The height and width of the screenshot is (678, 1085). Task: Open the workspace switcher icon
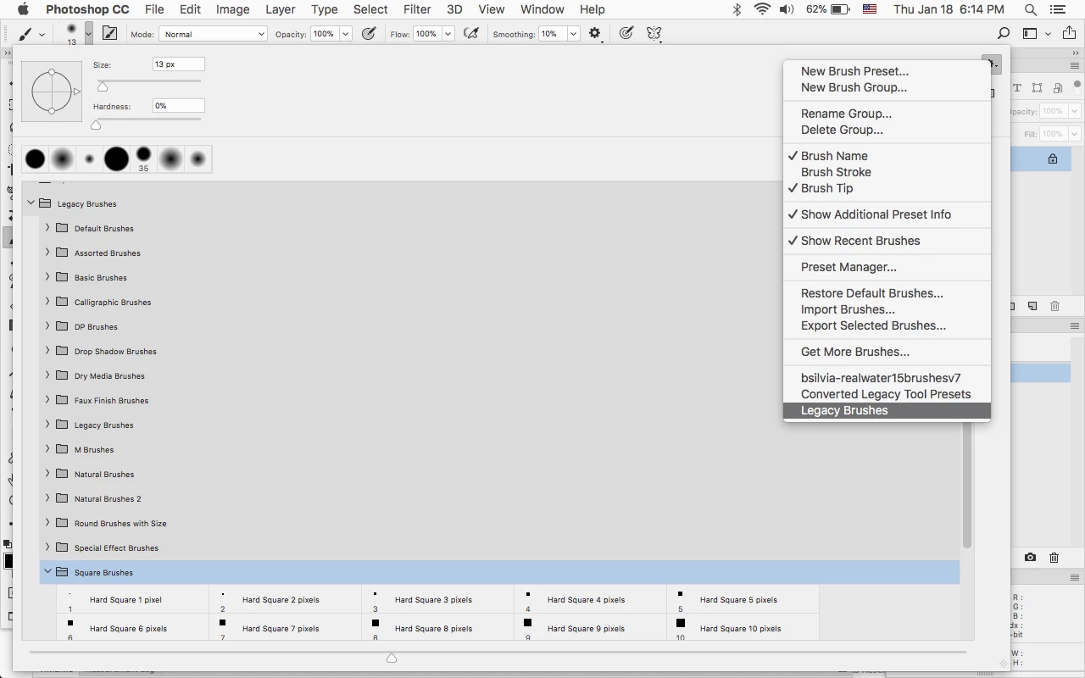click(1030, 34)
